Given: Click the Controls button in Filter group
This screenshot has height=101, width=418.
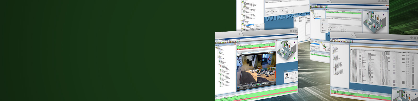Looking at the screenshot, I should click(268, 11).
